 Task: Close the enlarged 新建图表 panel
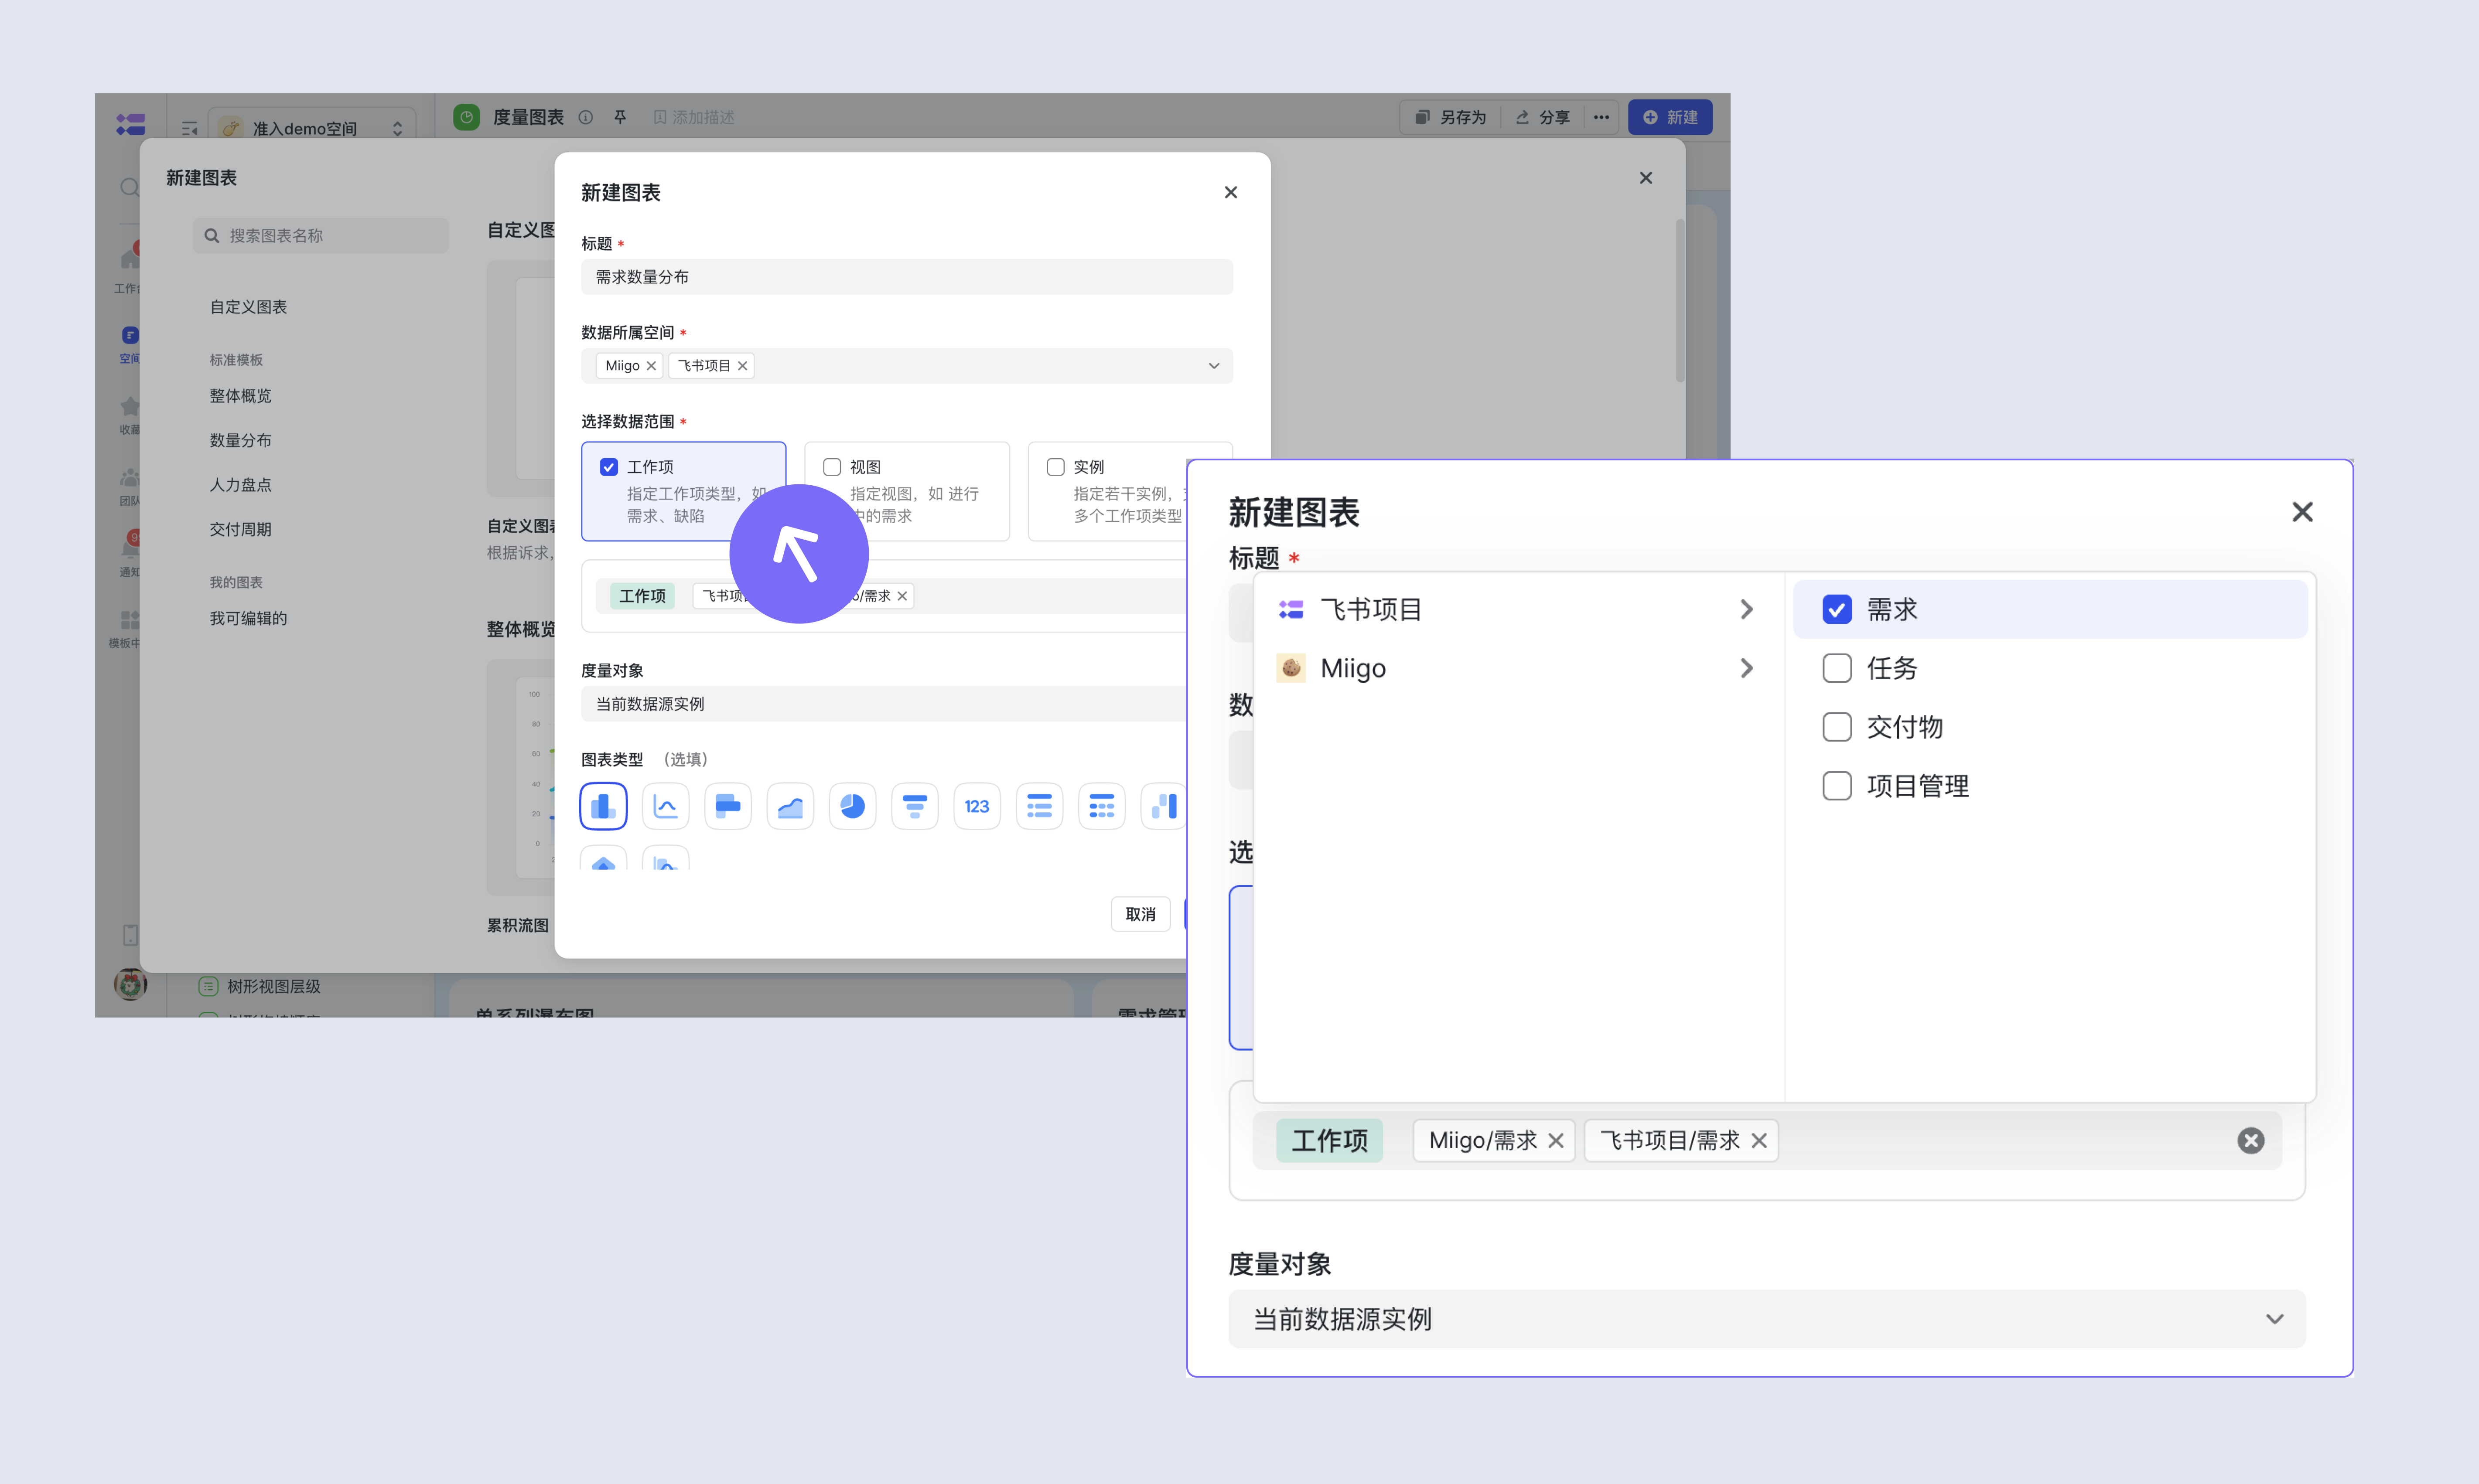2302,512
